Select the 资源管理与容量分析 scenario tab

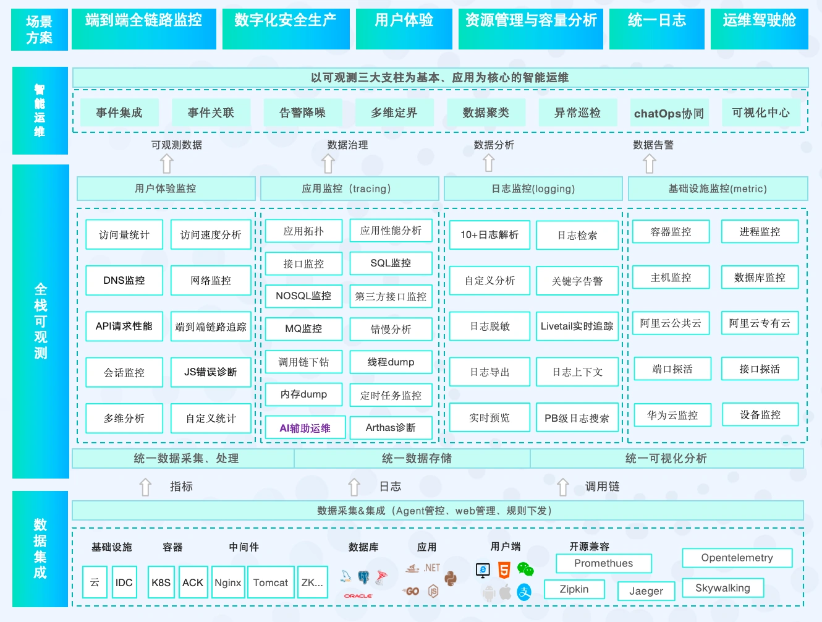531,29
